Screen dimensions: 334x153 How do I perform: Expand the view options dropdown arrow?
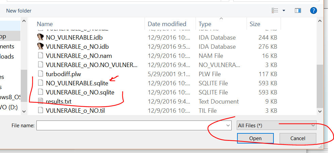click(284, 11)
